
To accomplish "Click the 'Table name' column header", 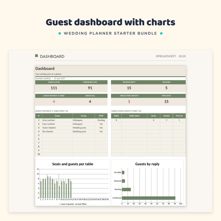I will click(134, 116).
